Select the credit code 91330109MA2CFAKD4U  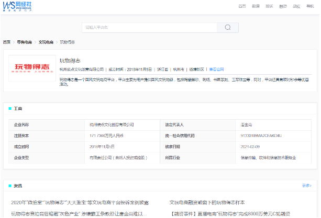(261, 136)
